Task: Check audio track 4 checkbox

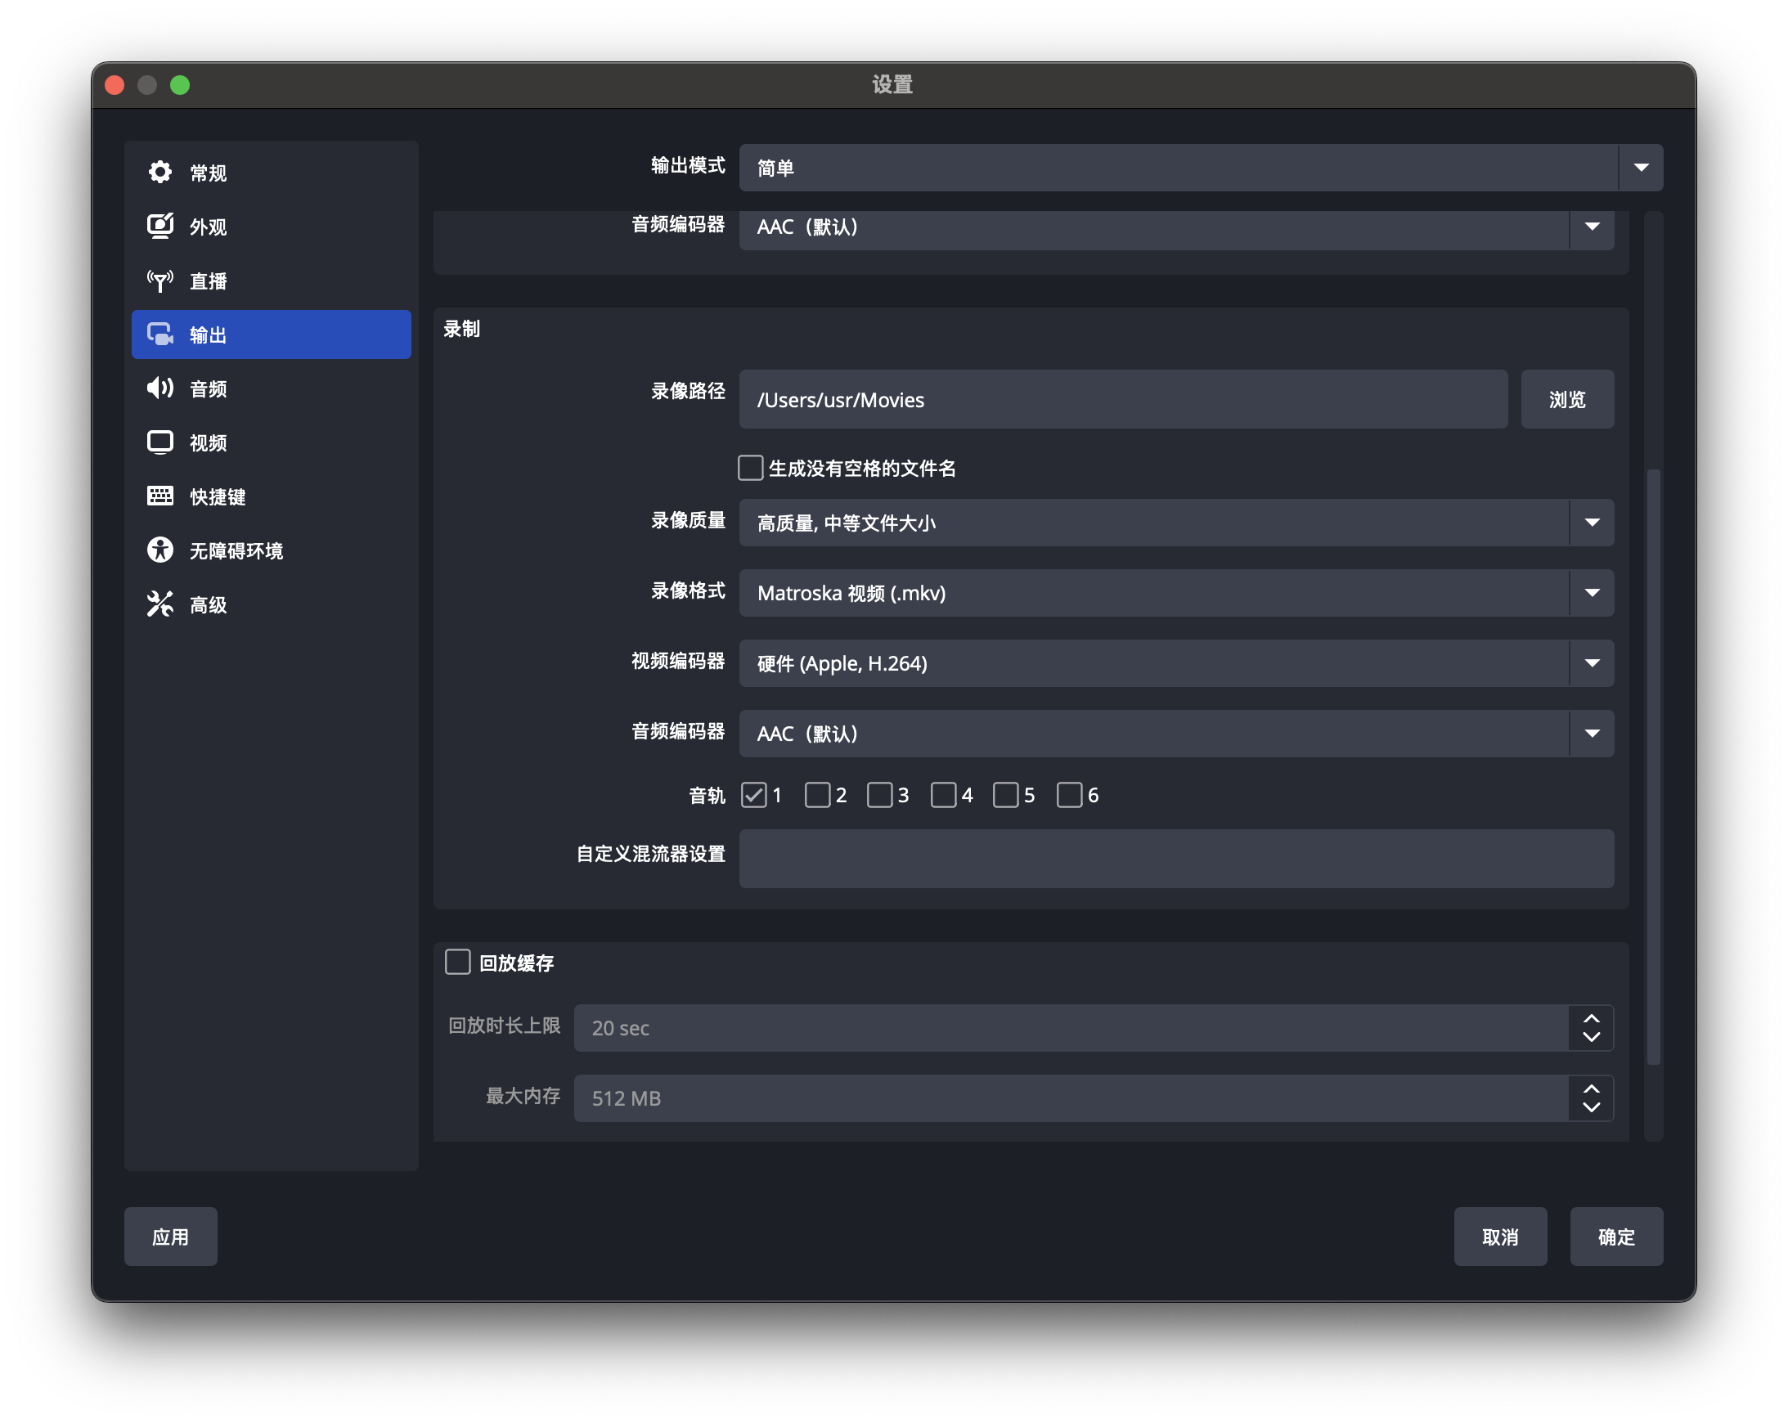Action: [x=944, y=795]
